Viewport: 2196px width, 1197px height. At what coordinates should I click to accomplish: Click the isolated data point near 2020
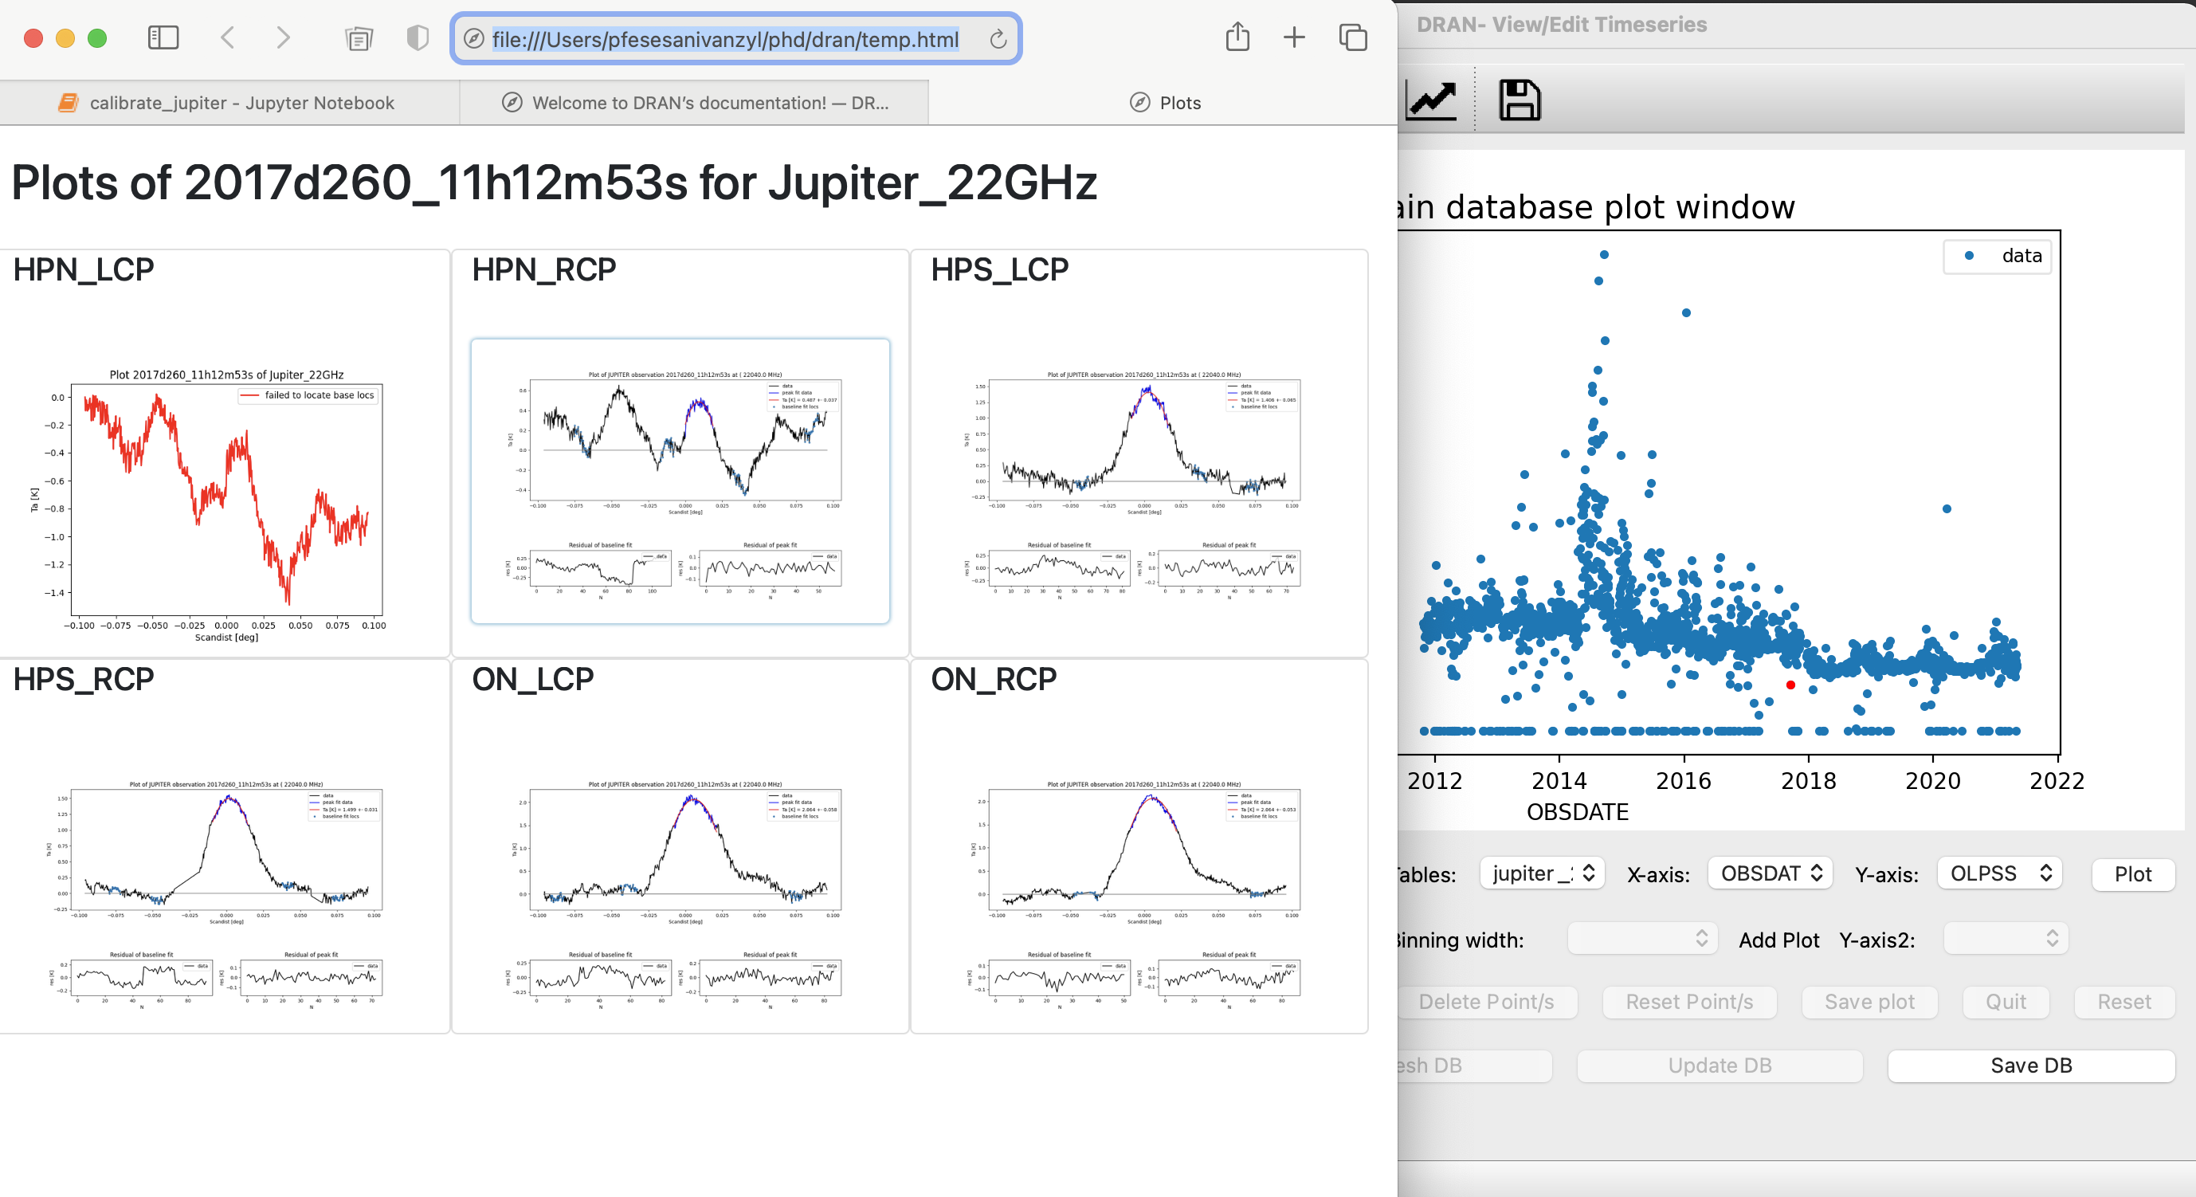click(x=1947, y=509)
